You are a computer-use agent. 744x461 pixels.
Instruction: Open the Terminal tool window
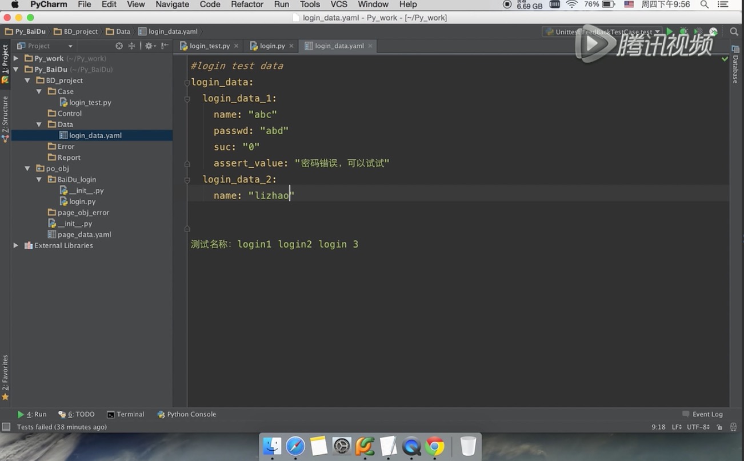(x=126, y=414)
